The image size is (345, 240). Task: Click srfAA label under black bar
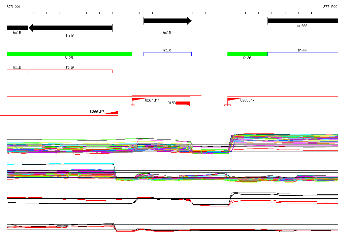tap(302, 26)
